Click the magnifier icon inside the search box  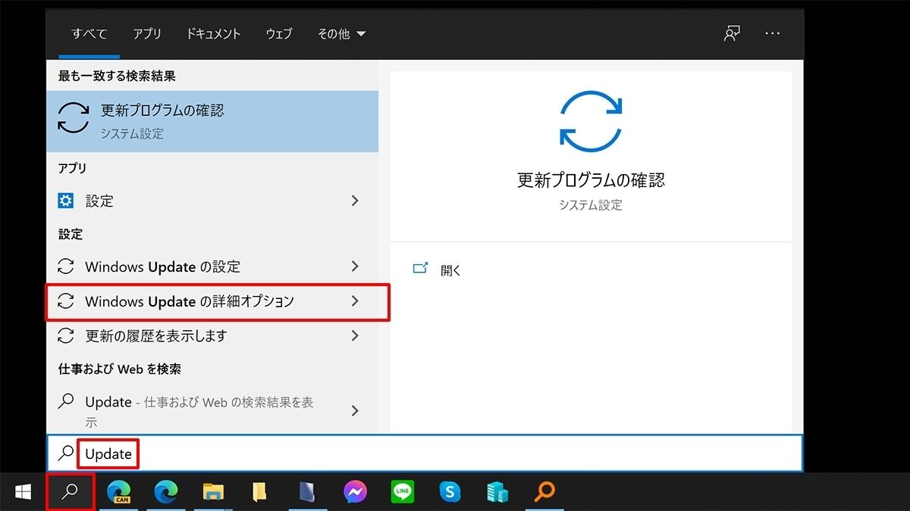click(66, 453)
